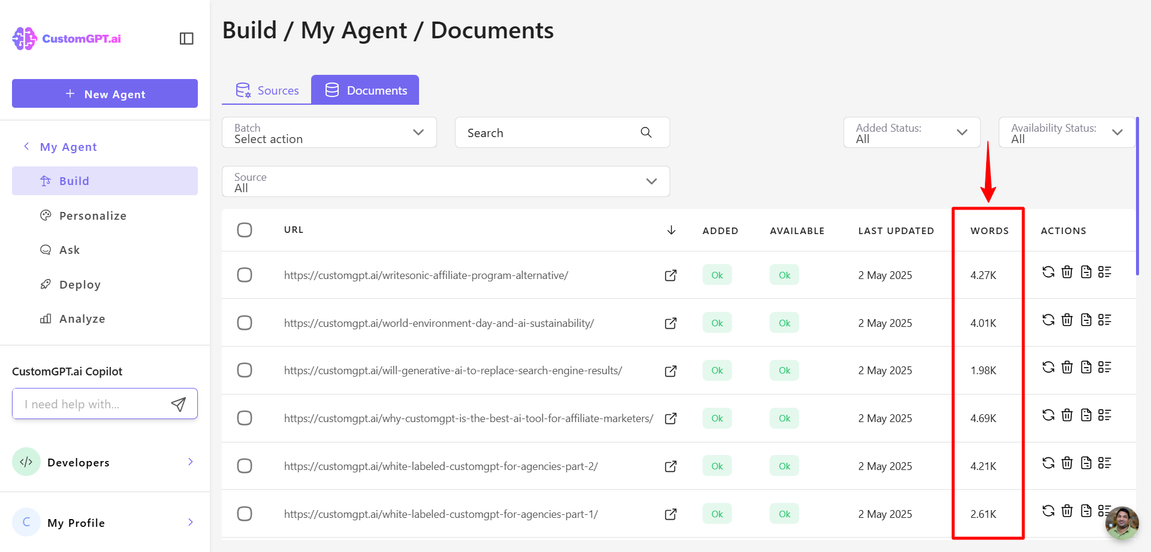Check the world-environment-day row checkbox
1151x552 pixels.
(x=245, y=323)
